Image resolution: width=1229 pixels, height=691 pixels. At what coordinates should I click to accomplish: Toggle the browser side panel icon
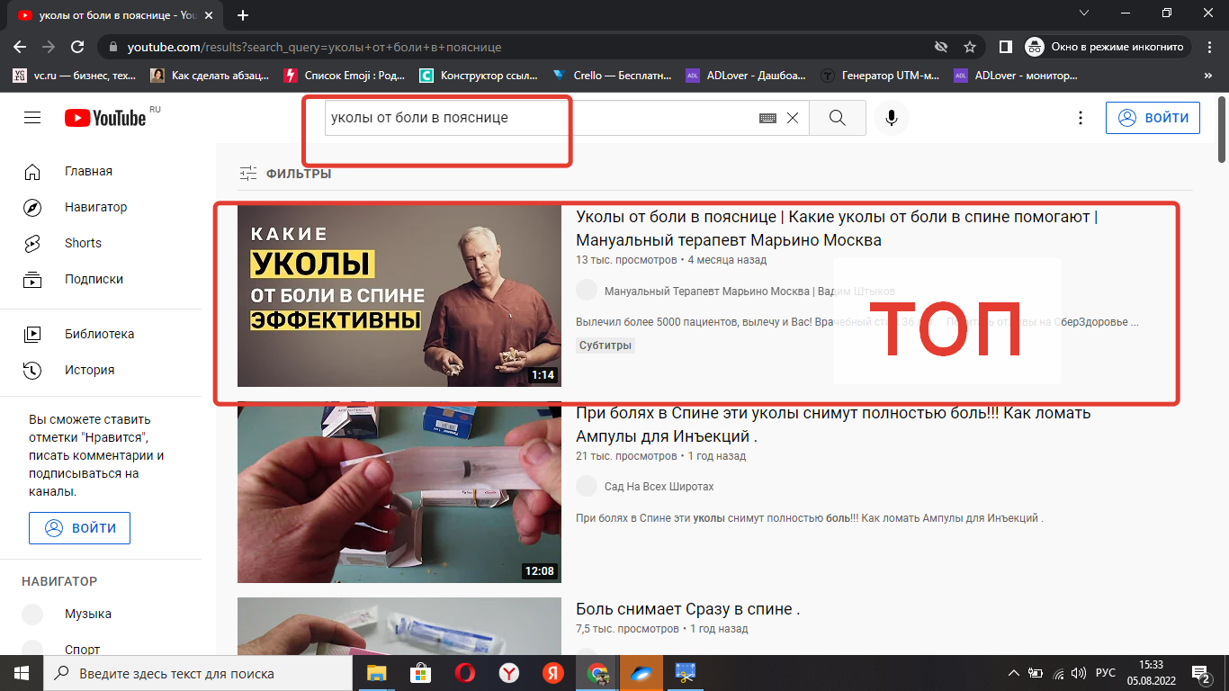tap(1006, 47)
